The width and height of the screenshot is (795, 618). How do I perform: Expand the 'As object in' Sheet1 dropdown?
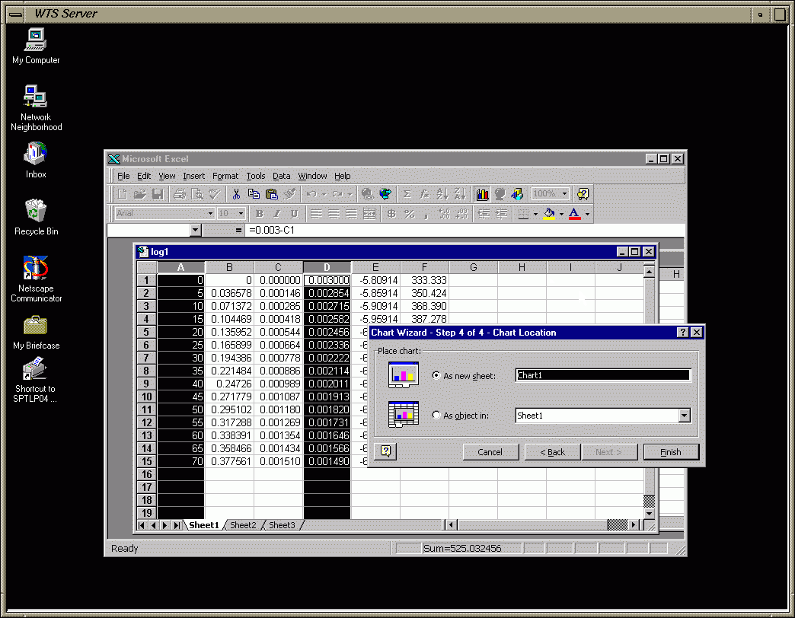coord(684,416)
